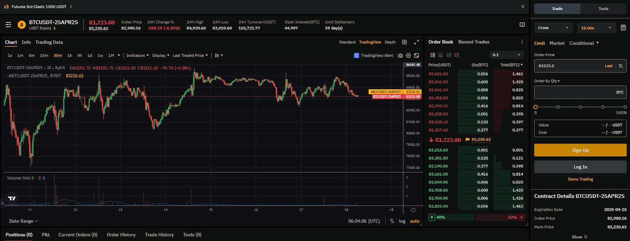Viewport: 630px width, 241px height.
Task: Open the Display dropdown
Action: [x=161, y=55]
